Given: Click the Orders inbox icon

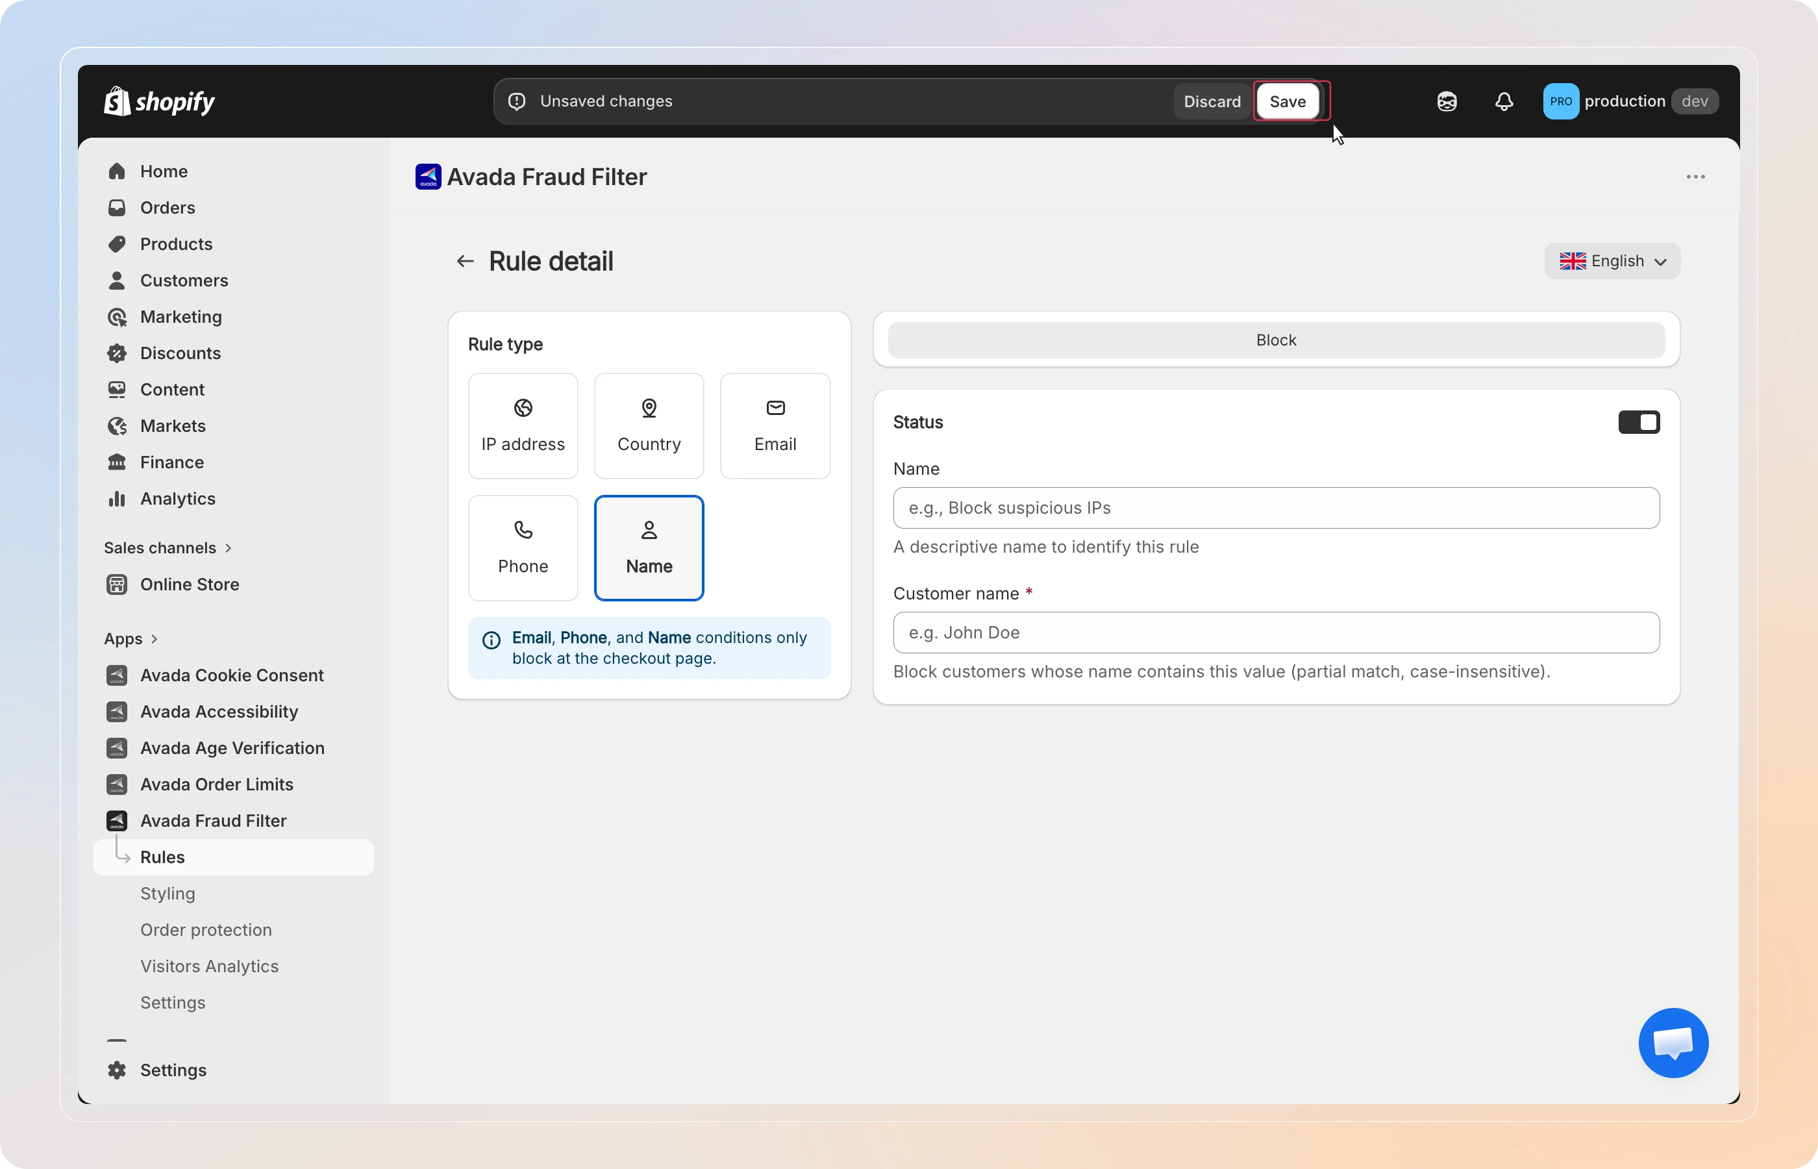Looking at the screenshot, I should tap(117, 208).
